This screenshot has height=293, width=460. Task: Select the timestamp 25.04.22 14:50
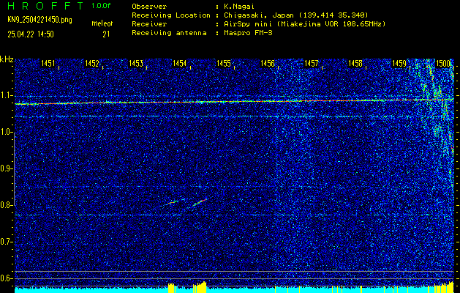point(31,34)
